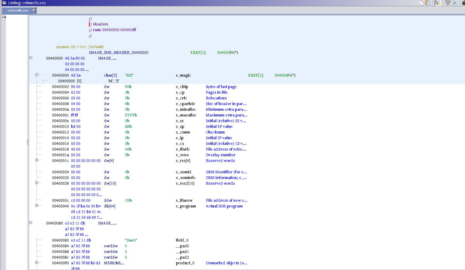Expand the e_program db[64] row
The width and height of the screenshot is (465, 270).
point(37,206)
